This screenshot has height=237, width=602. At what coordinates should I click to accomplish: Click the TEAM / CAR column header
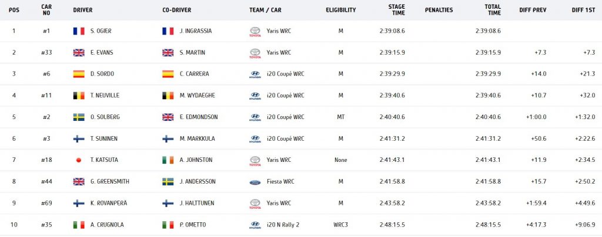tap(265, 11)
